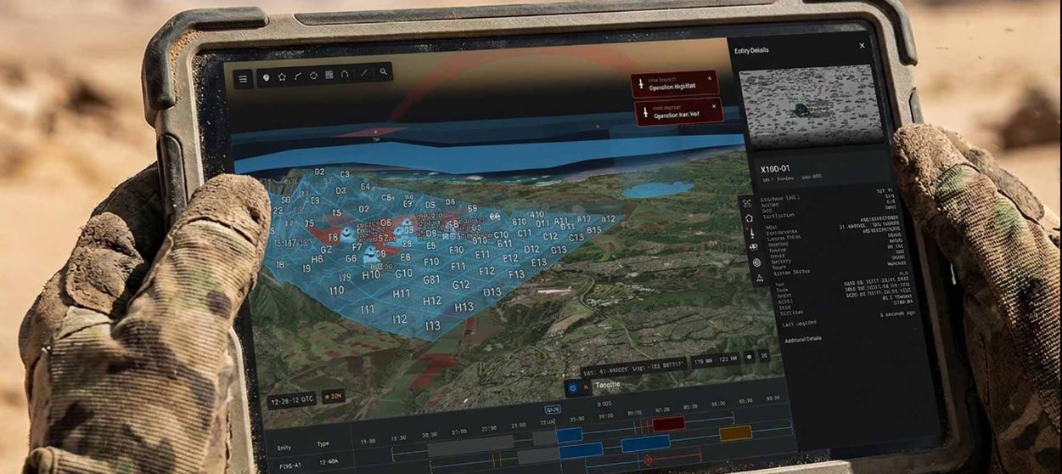Viewport: 1062px width, 474px height.
Task: Select grid cell I13 on map
Action: (433, 325)
